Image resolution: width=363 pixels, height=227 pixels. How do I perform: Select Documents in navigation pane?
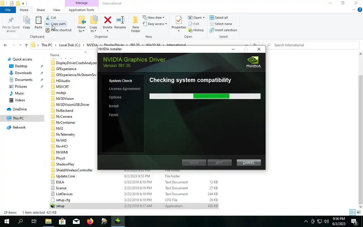pyautogui.click(x=24, y=80)
